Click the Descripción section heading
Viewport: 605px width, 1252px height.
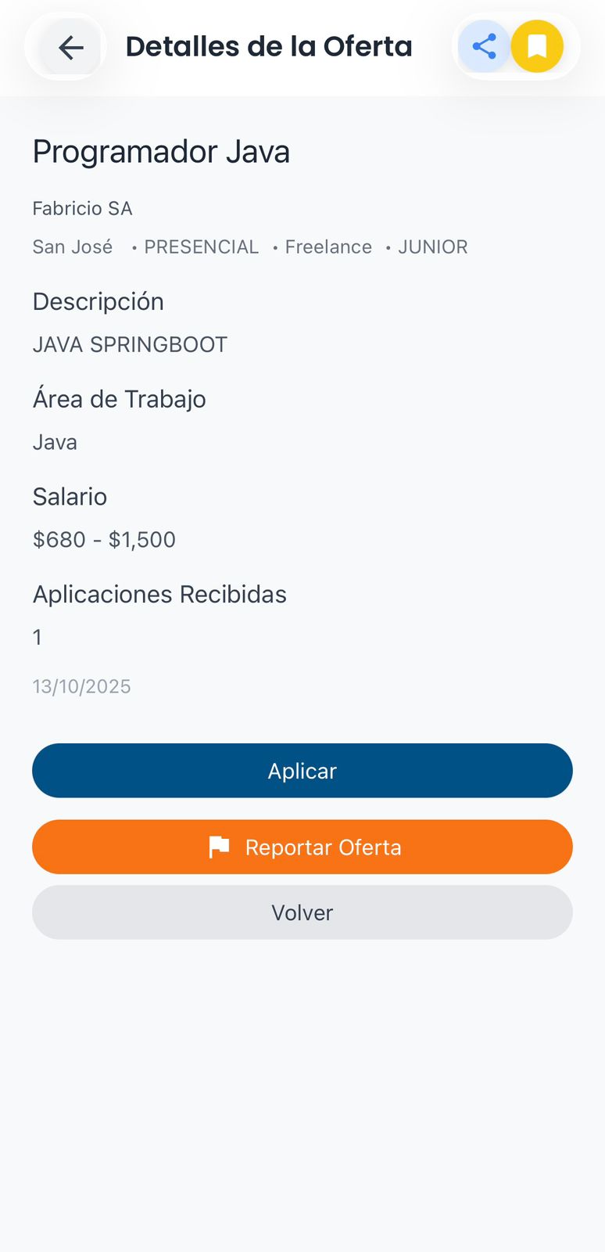98,301
